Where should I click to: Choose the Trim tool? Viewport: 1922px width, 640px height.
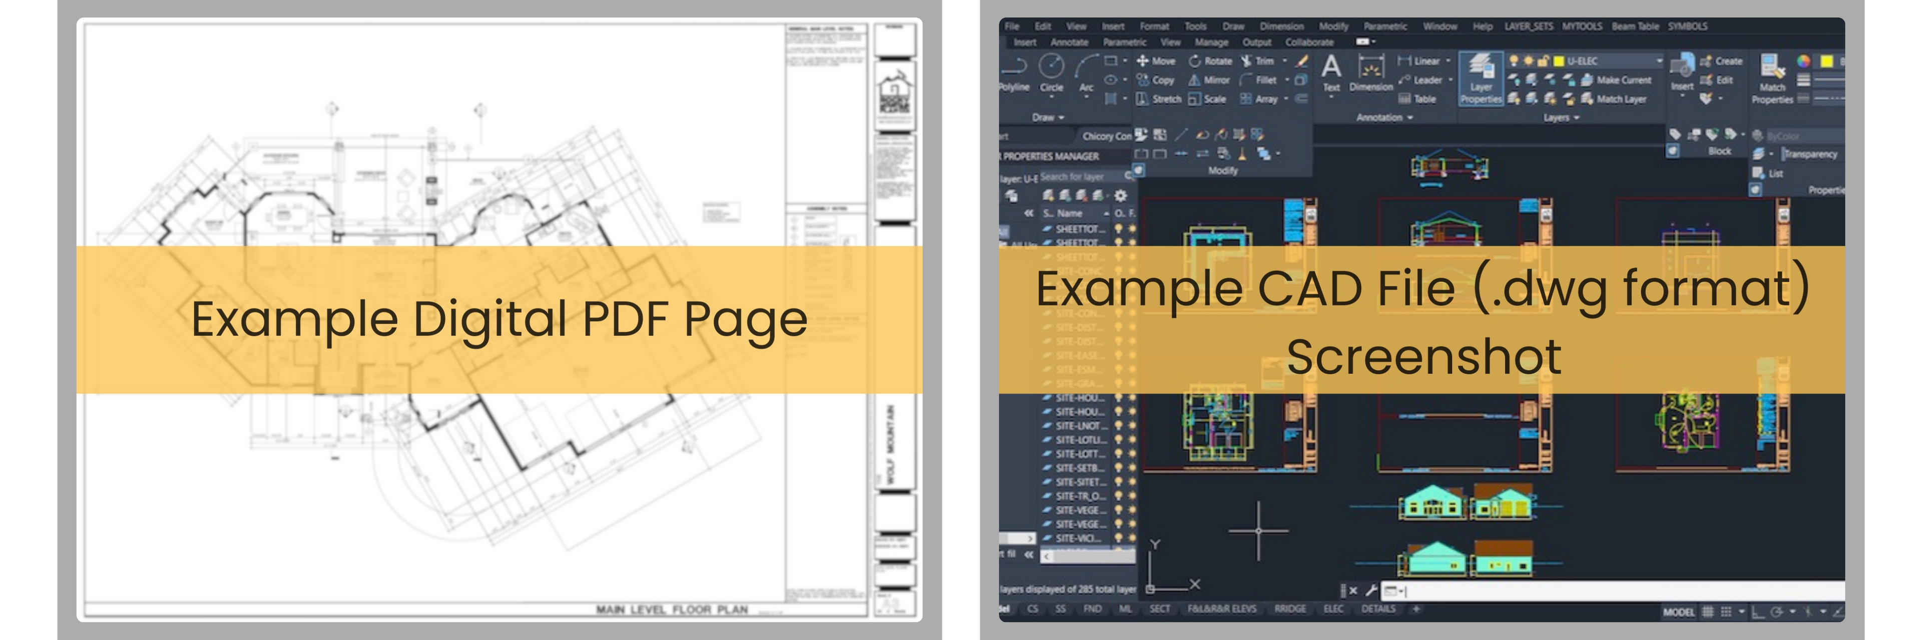pos(1257,61)
